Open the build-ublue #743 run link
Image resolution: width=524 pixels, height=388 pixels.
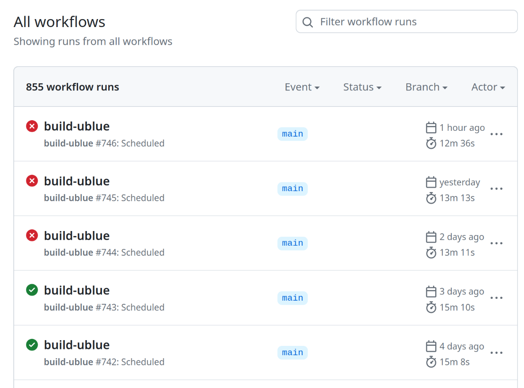coord(77,290)
